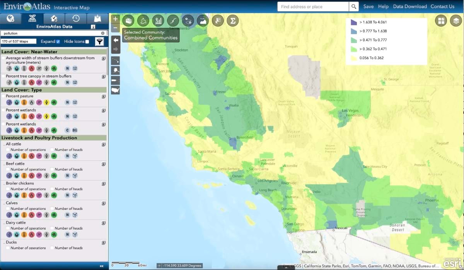Click the darkest purple legend swatch
Viewport: 464px width, 270px height.
[354, 22]
